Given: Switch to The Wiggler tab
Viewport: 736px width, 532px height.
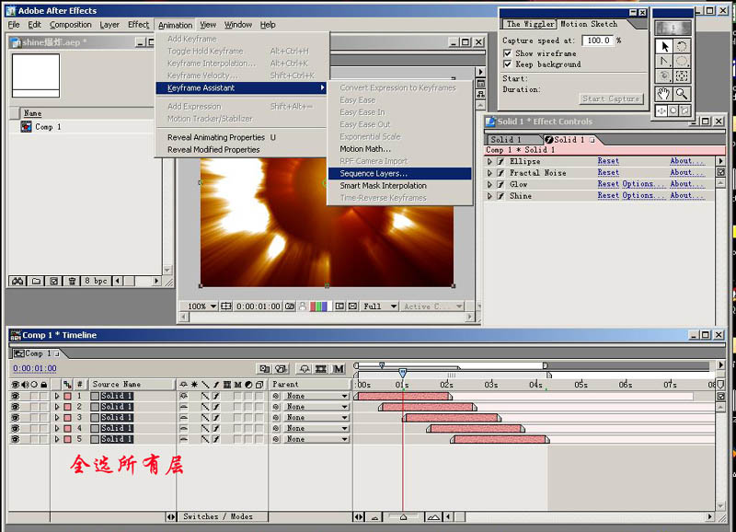Looking at the screenshot, I should (x=530, y=24).
